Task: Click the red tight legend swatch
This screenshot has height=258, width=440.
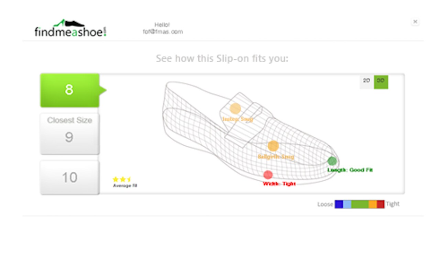Action: click(381, 204)
